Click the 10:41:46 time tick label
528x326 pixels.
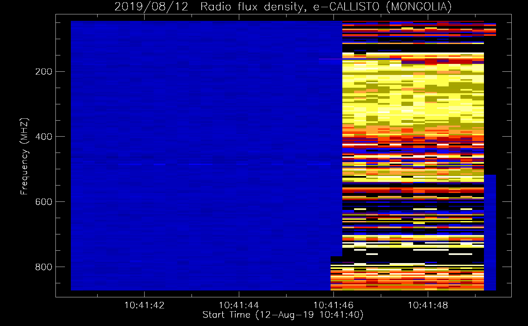[334, 305]
